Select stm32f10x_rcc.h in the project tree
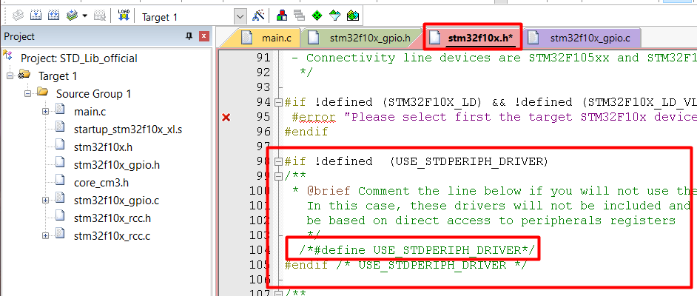Viewport: 697px width, 296px height. click(x=112, y=218)
